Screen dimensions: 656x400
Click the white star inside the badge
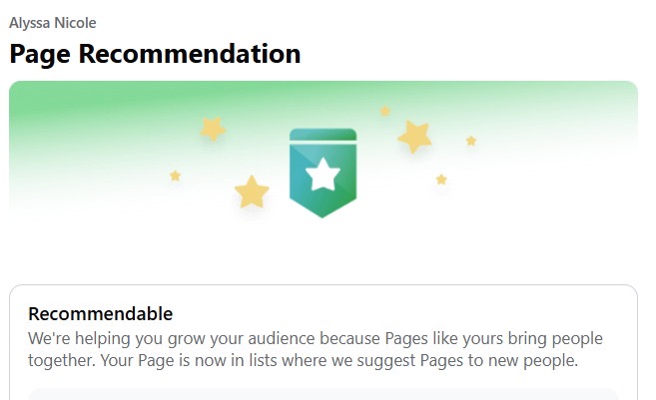tap(323, 175)
